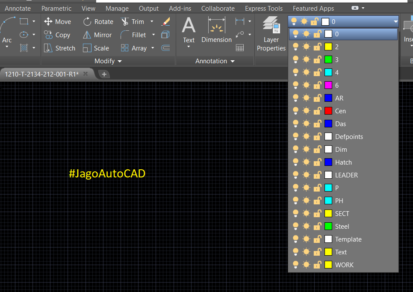
Task: Create a new drawing with the plus tab
Action: (104, 74)
